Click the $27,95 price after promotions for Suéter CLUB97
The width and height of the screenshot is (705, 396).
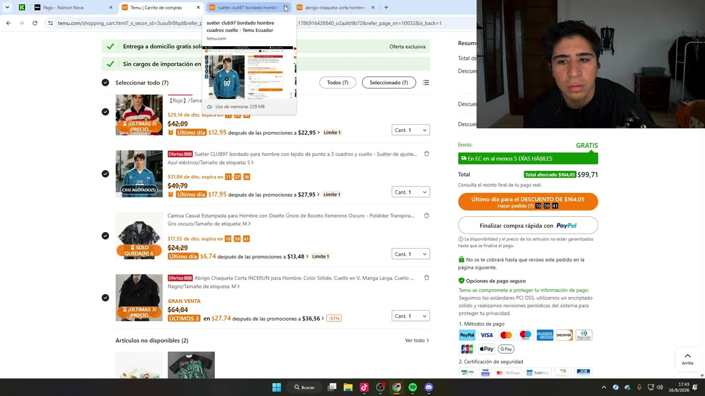(307, 195)
